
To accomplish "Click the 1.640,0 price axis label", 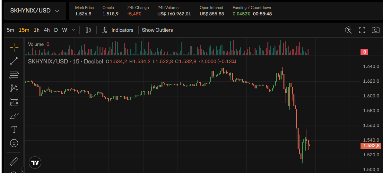I will (x=371, y=67).
